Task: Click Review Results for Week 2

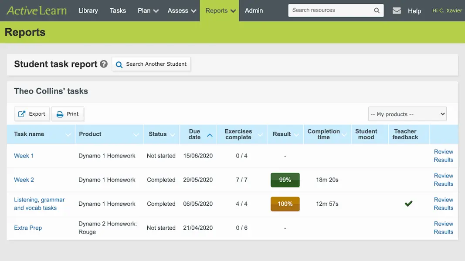Action: [x=443, y=180]
